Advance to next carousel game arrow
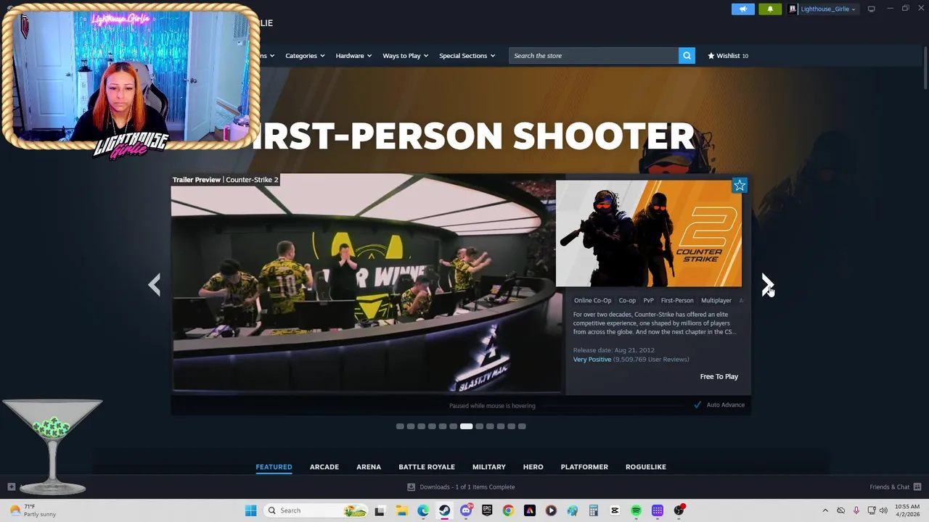929x522 pixels. (767, 284)
